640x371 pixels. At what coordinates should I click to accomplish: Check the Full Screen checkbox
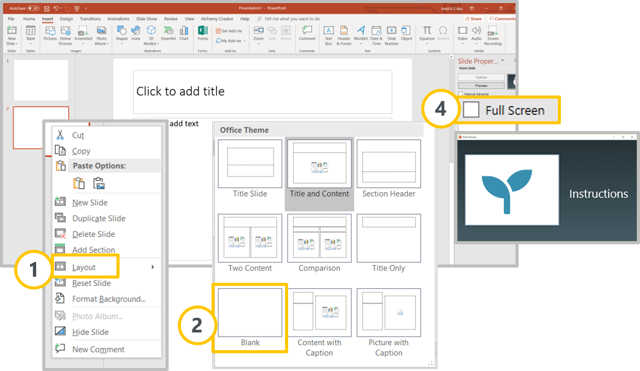tap(471, 110)
